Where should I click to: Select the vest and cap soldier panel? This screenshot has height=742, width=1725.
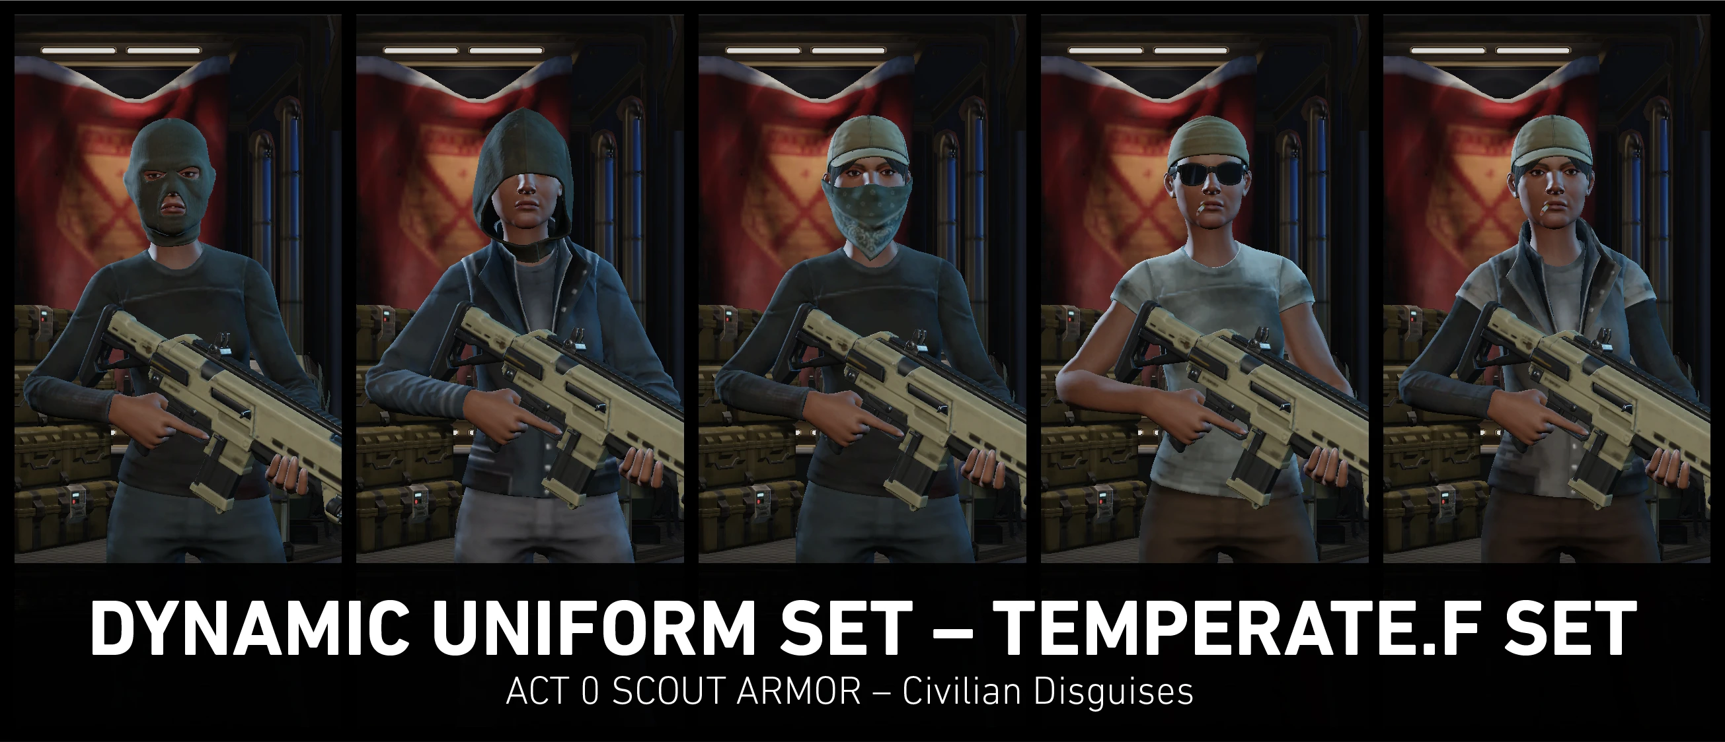1547,288
